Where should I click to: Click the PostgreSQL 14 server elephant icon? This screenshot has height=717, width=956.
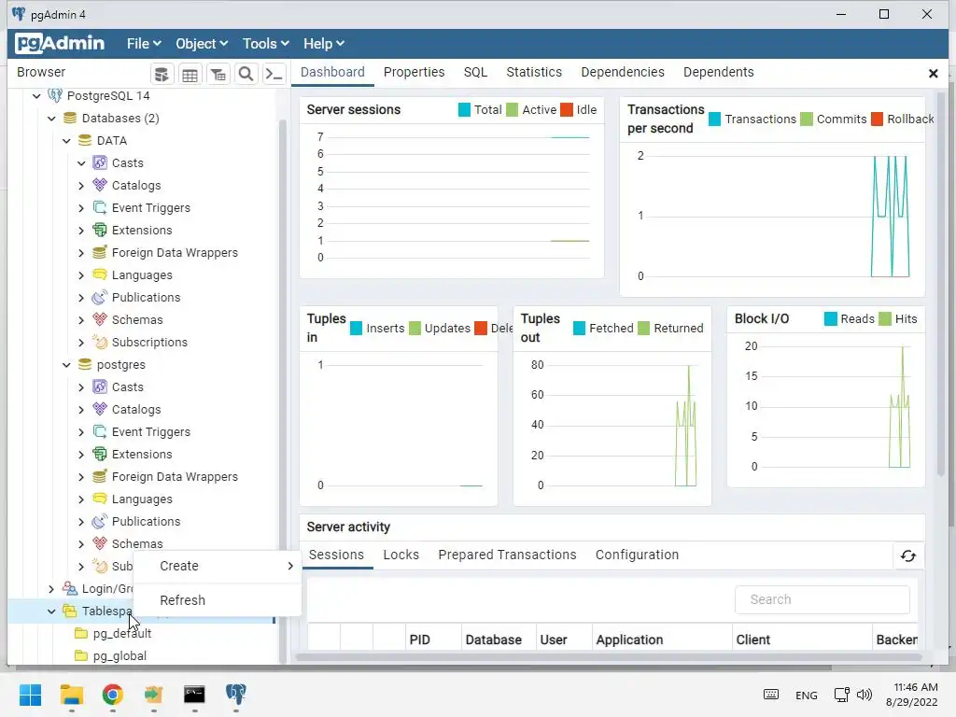click(55, 96)
